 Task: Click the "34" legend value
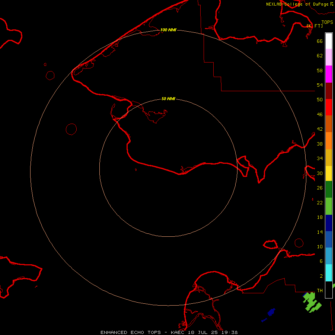(x=320, y=158)
